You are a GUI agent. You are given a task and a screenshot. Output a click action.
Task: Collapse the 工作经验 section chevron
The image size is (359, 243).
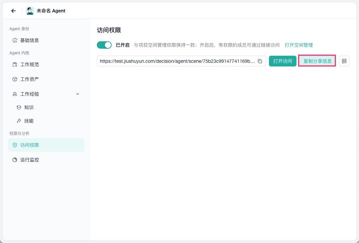(x=78, y=94)
